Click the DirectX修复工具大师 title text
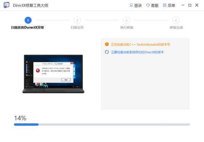The width and height of the screenshot is (204, 142). tap(31, 5)
